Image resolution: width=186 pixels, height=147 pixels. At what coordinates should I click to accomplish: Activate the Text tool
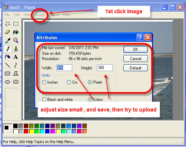(16, 57)
